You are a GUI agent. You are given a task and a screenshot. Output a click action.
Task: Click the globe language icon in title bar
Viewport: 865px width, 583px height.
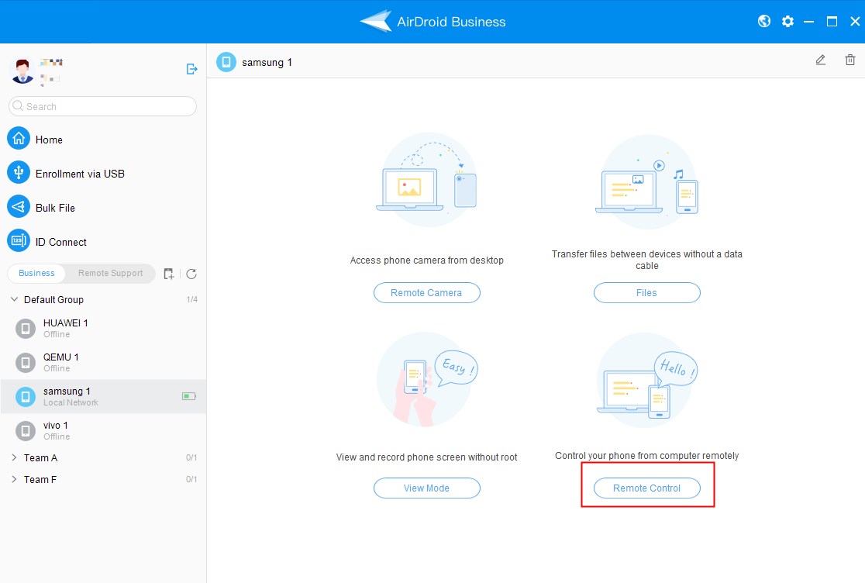click(x=764, y=22)
